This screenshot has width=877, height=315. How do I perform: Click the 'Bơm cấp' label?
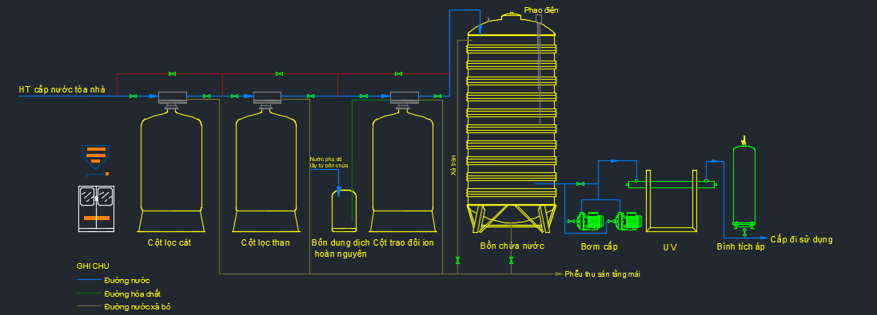599,246
